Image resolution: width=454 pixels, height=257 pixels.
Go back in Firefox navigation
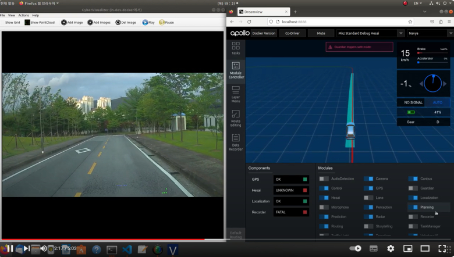(x=232, y=22)
